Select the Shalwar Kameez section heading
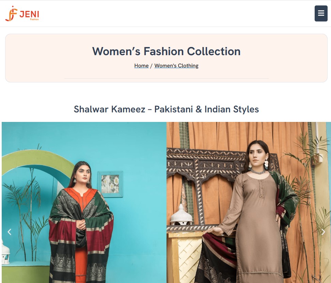The width and height of the screenshot is (331, 283). click(x=166, y=109)
